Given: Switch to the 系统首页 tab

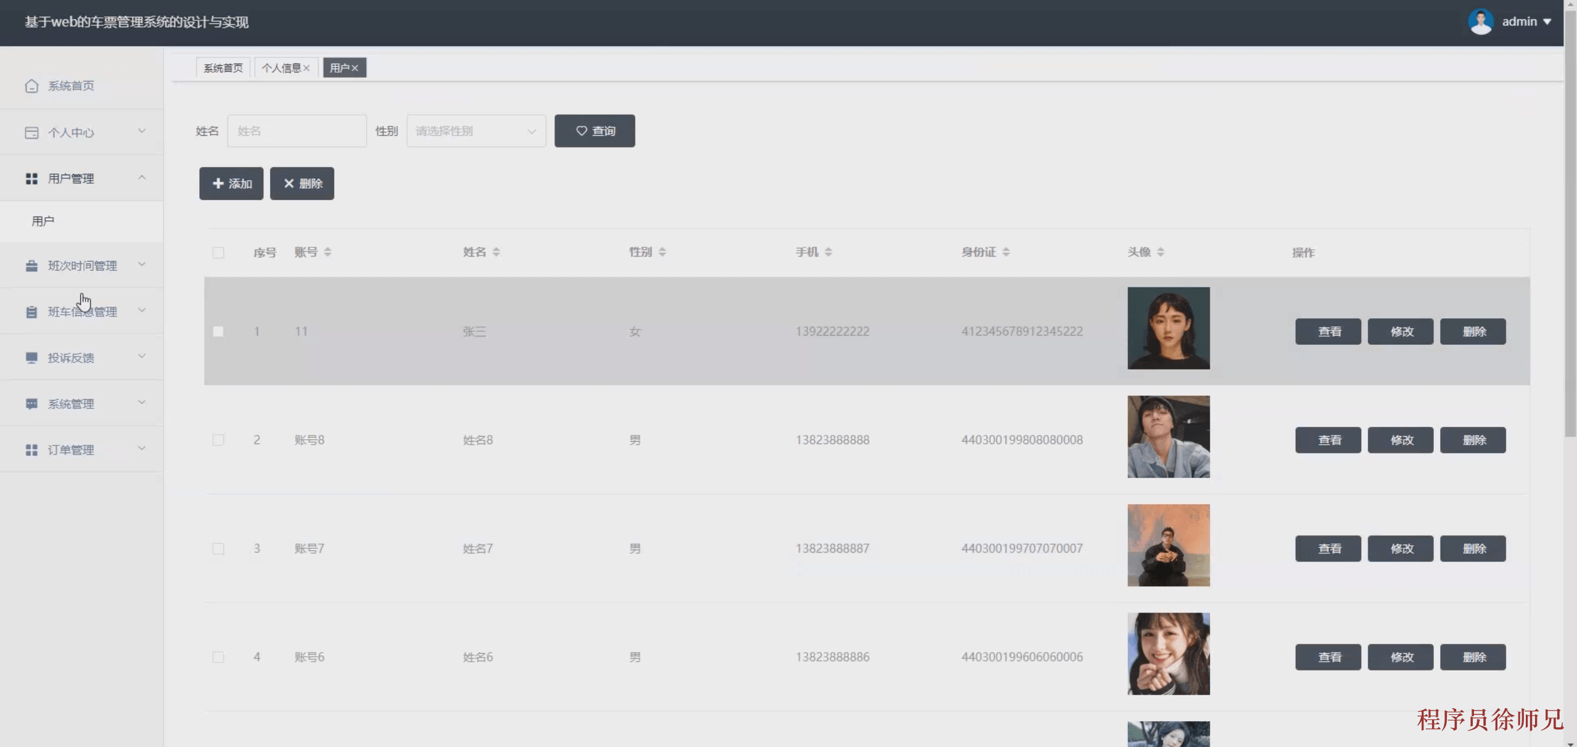Looking at the screenshot, I should (223, 68).
